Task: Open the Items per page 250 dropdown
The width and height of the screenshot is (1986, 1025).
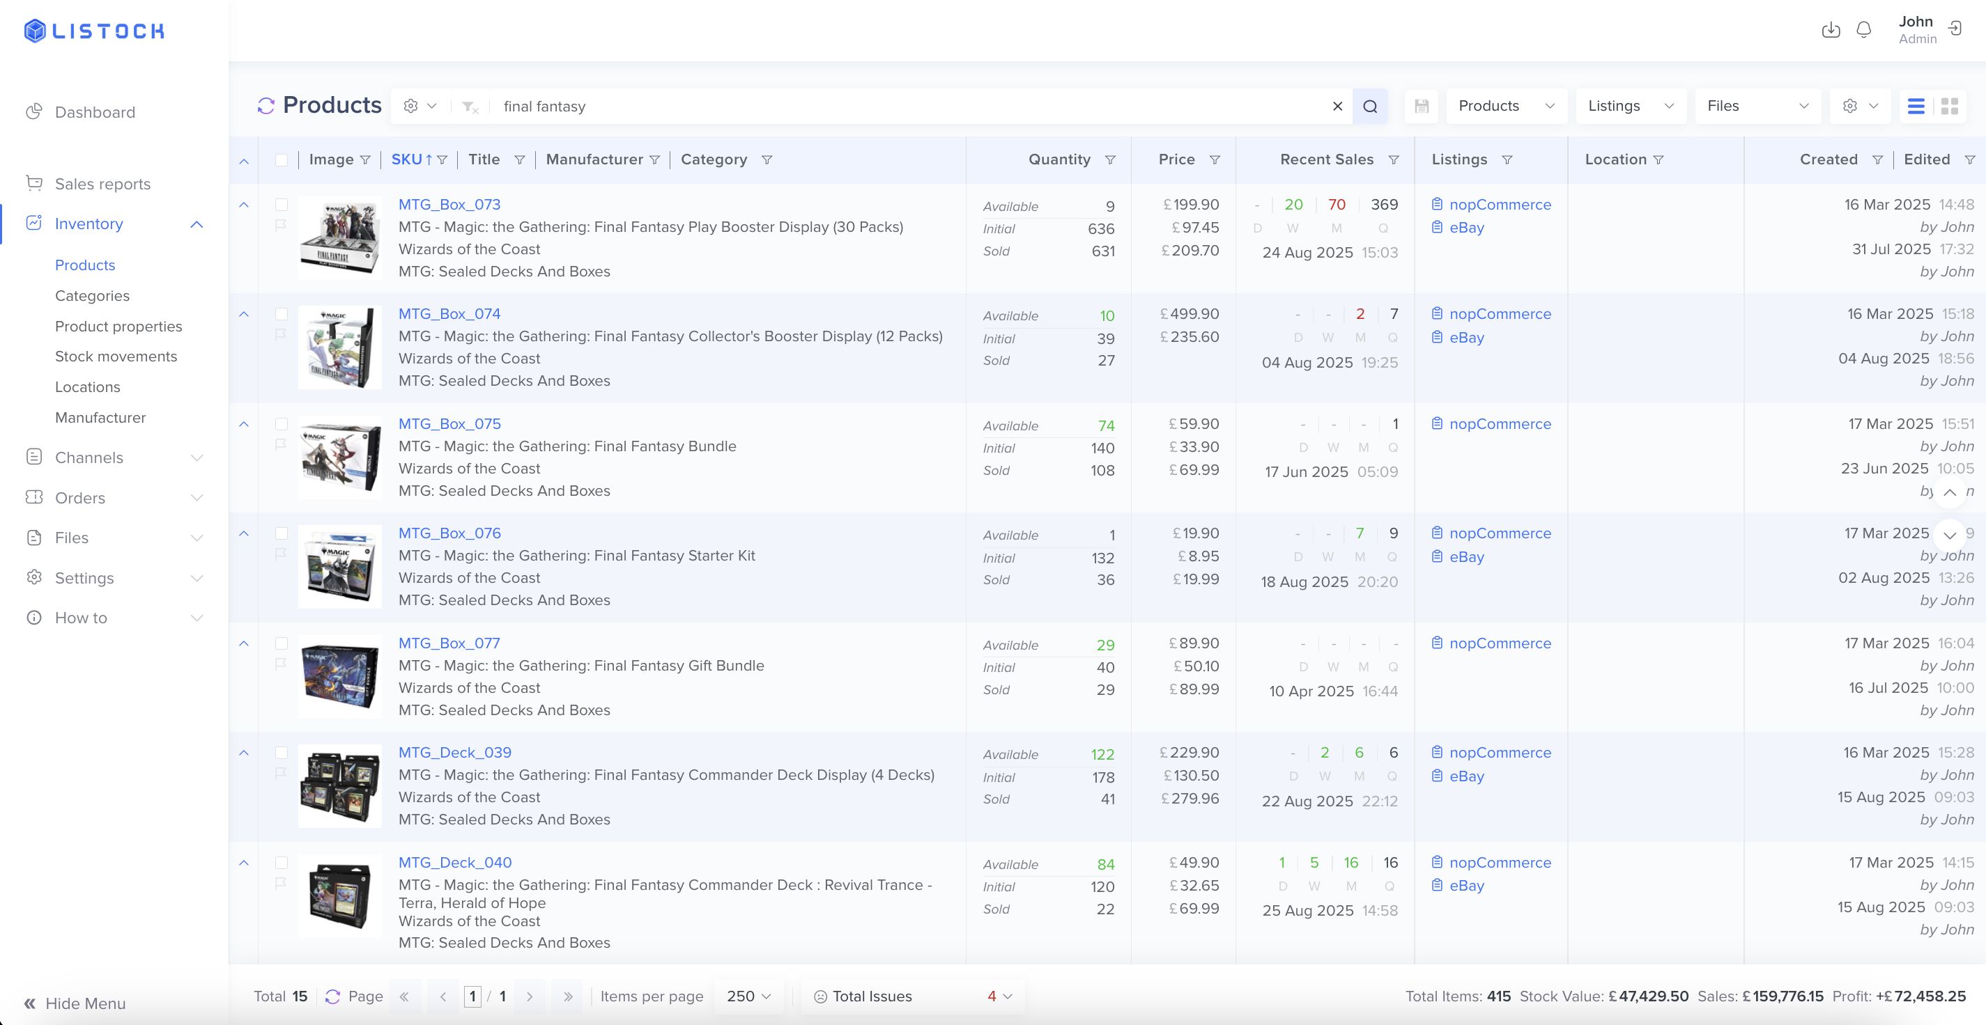Action: tap(748, 996)
